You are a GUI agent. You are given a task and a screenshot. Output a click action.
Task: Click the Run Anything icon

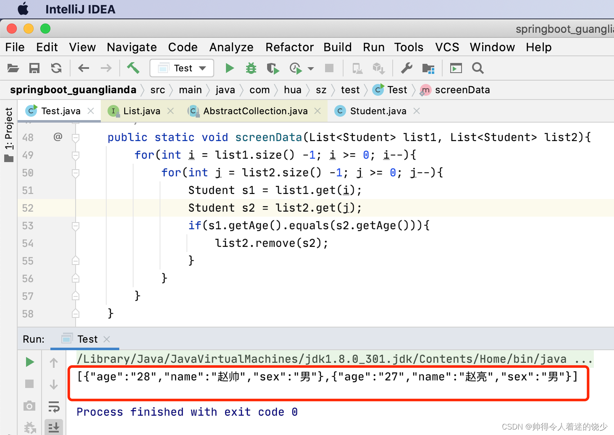coord(456,68)
